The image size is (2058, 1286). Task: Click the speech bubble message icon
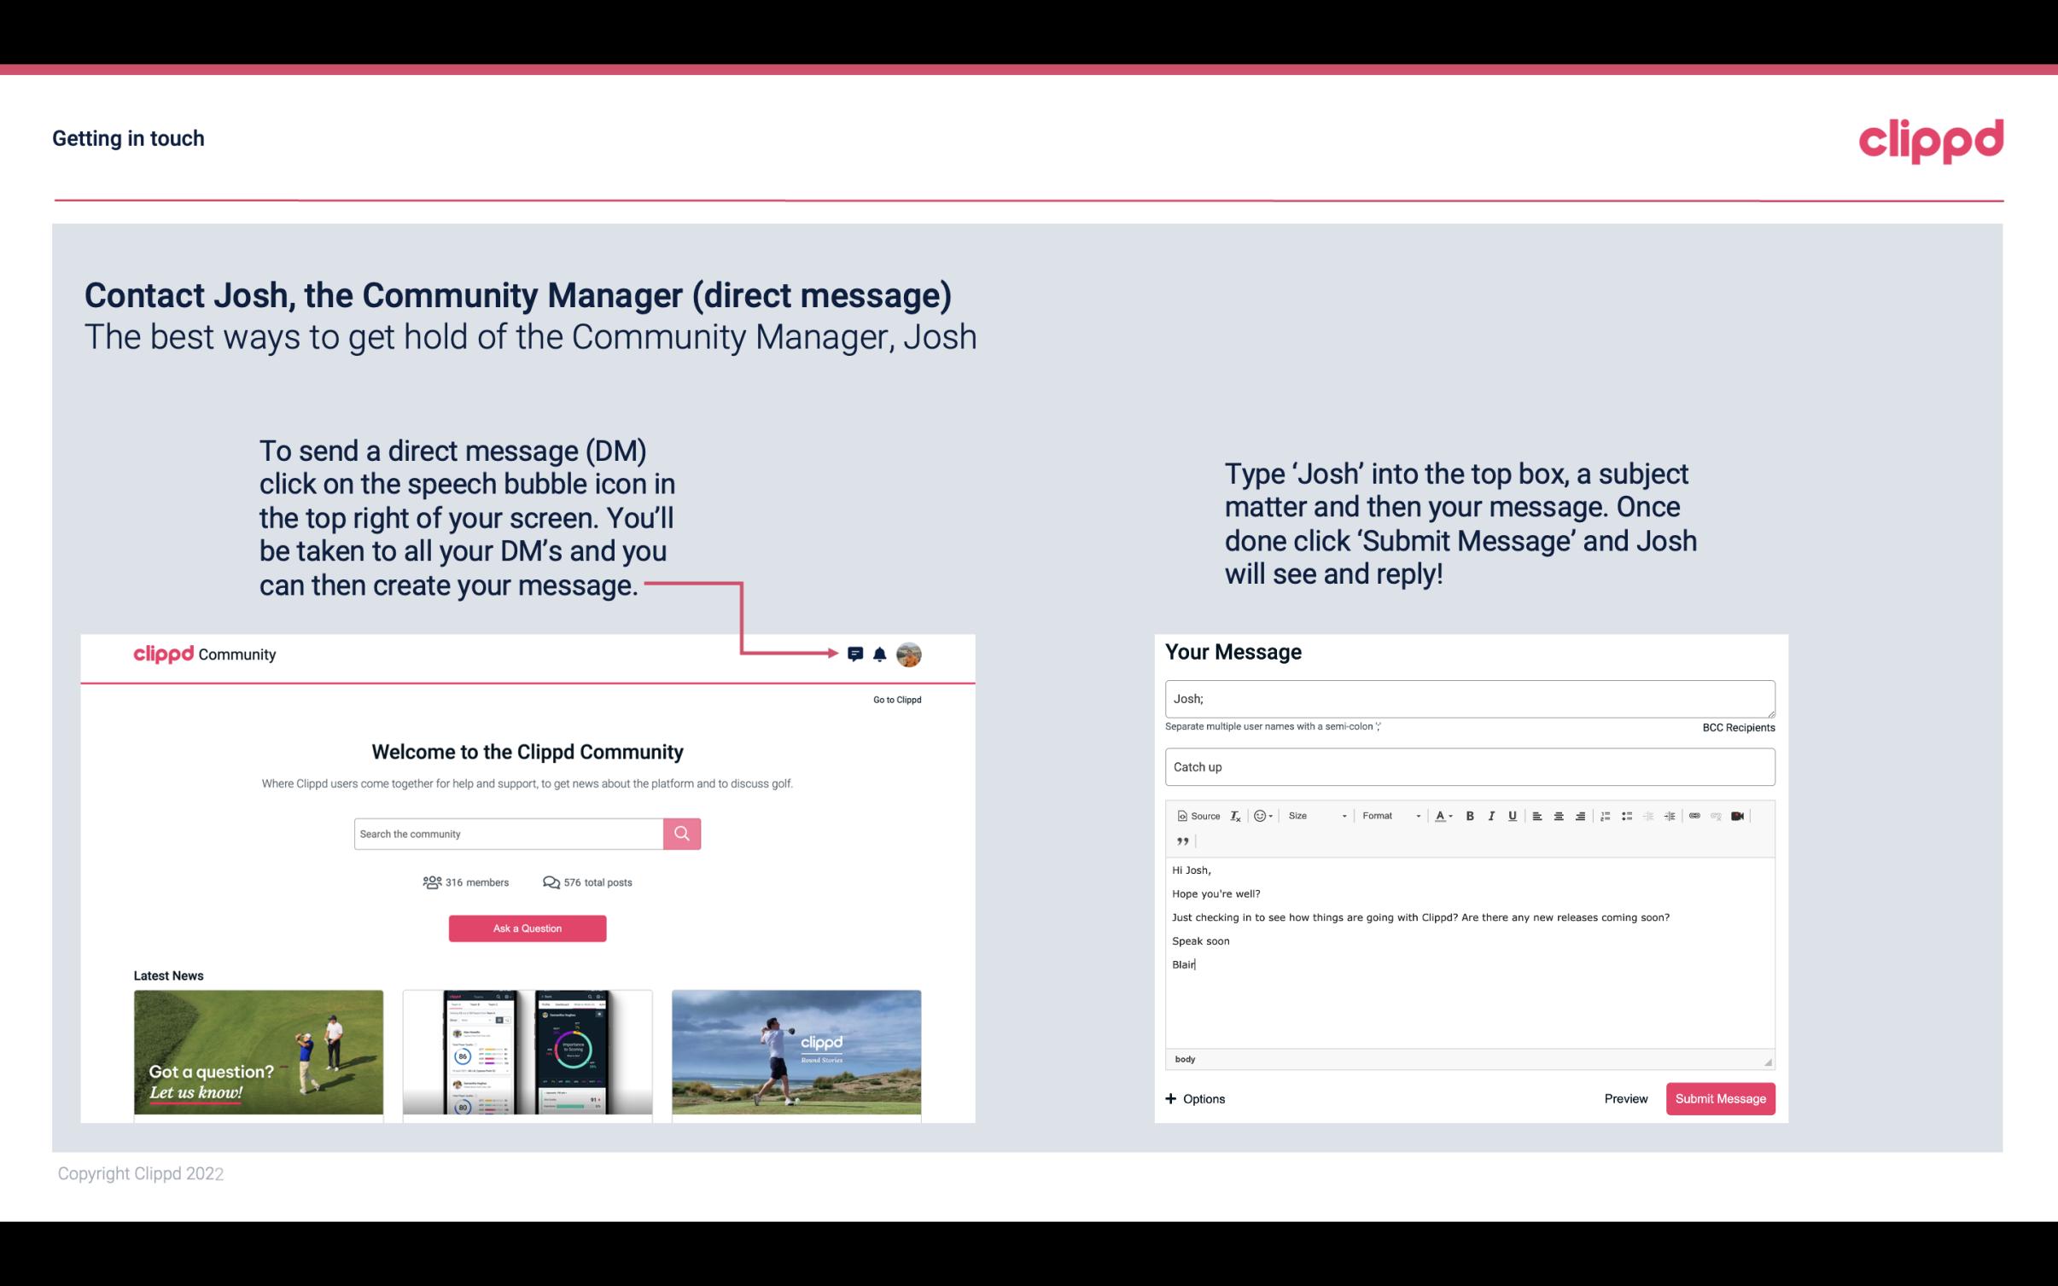[x=856, y=654]
